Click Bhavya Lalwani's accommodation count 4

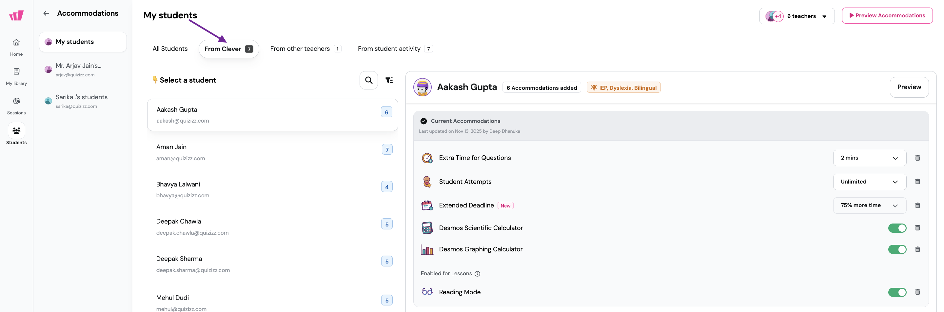pyautogui.click(x=387, y=187)
